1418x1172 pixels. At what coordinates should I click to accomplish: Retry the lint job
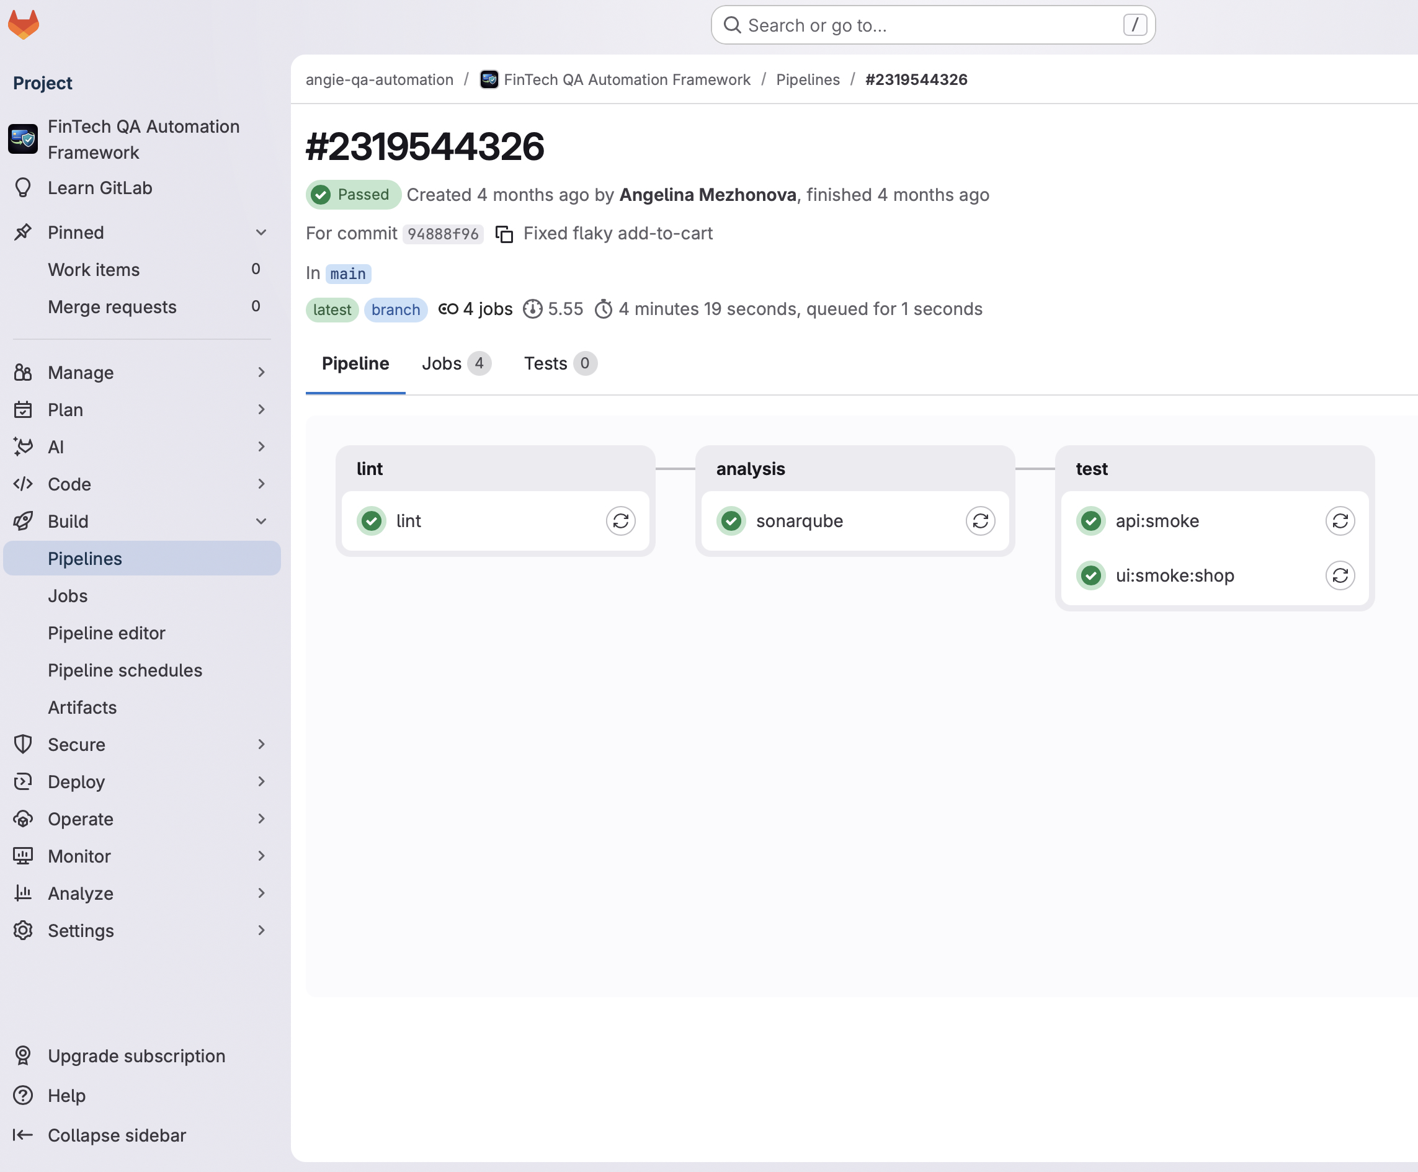620,521
